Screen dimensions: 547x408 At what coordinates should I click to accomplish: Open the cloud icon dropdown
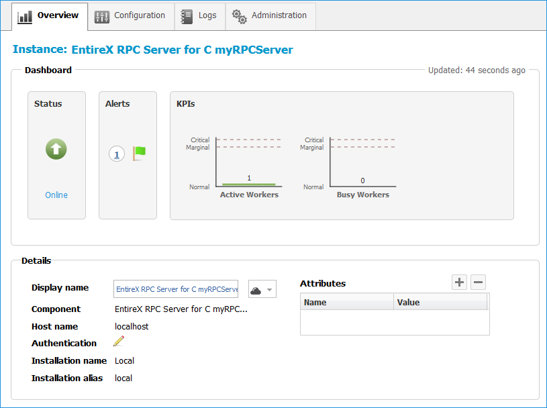(x=262, y=289)
